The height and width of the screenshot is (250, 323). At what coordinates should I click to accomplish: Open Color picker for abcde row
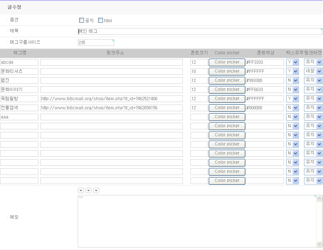tap(227, 62)
